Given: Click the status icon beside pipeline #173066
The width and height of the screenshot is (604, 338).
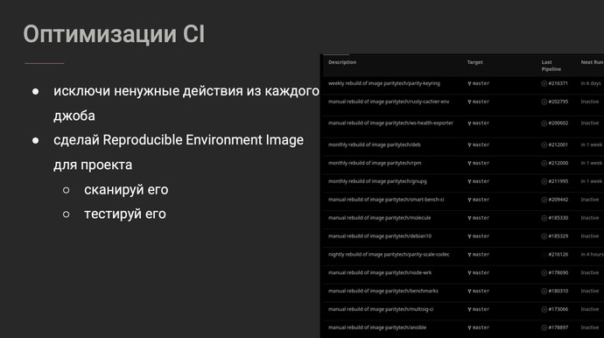Looking at the screenshot, I should (544, 309).
